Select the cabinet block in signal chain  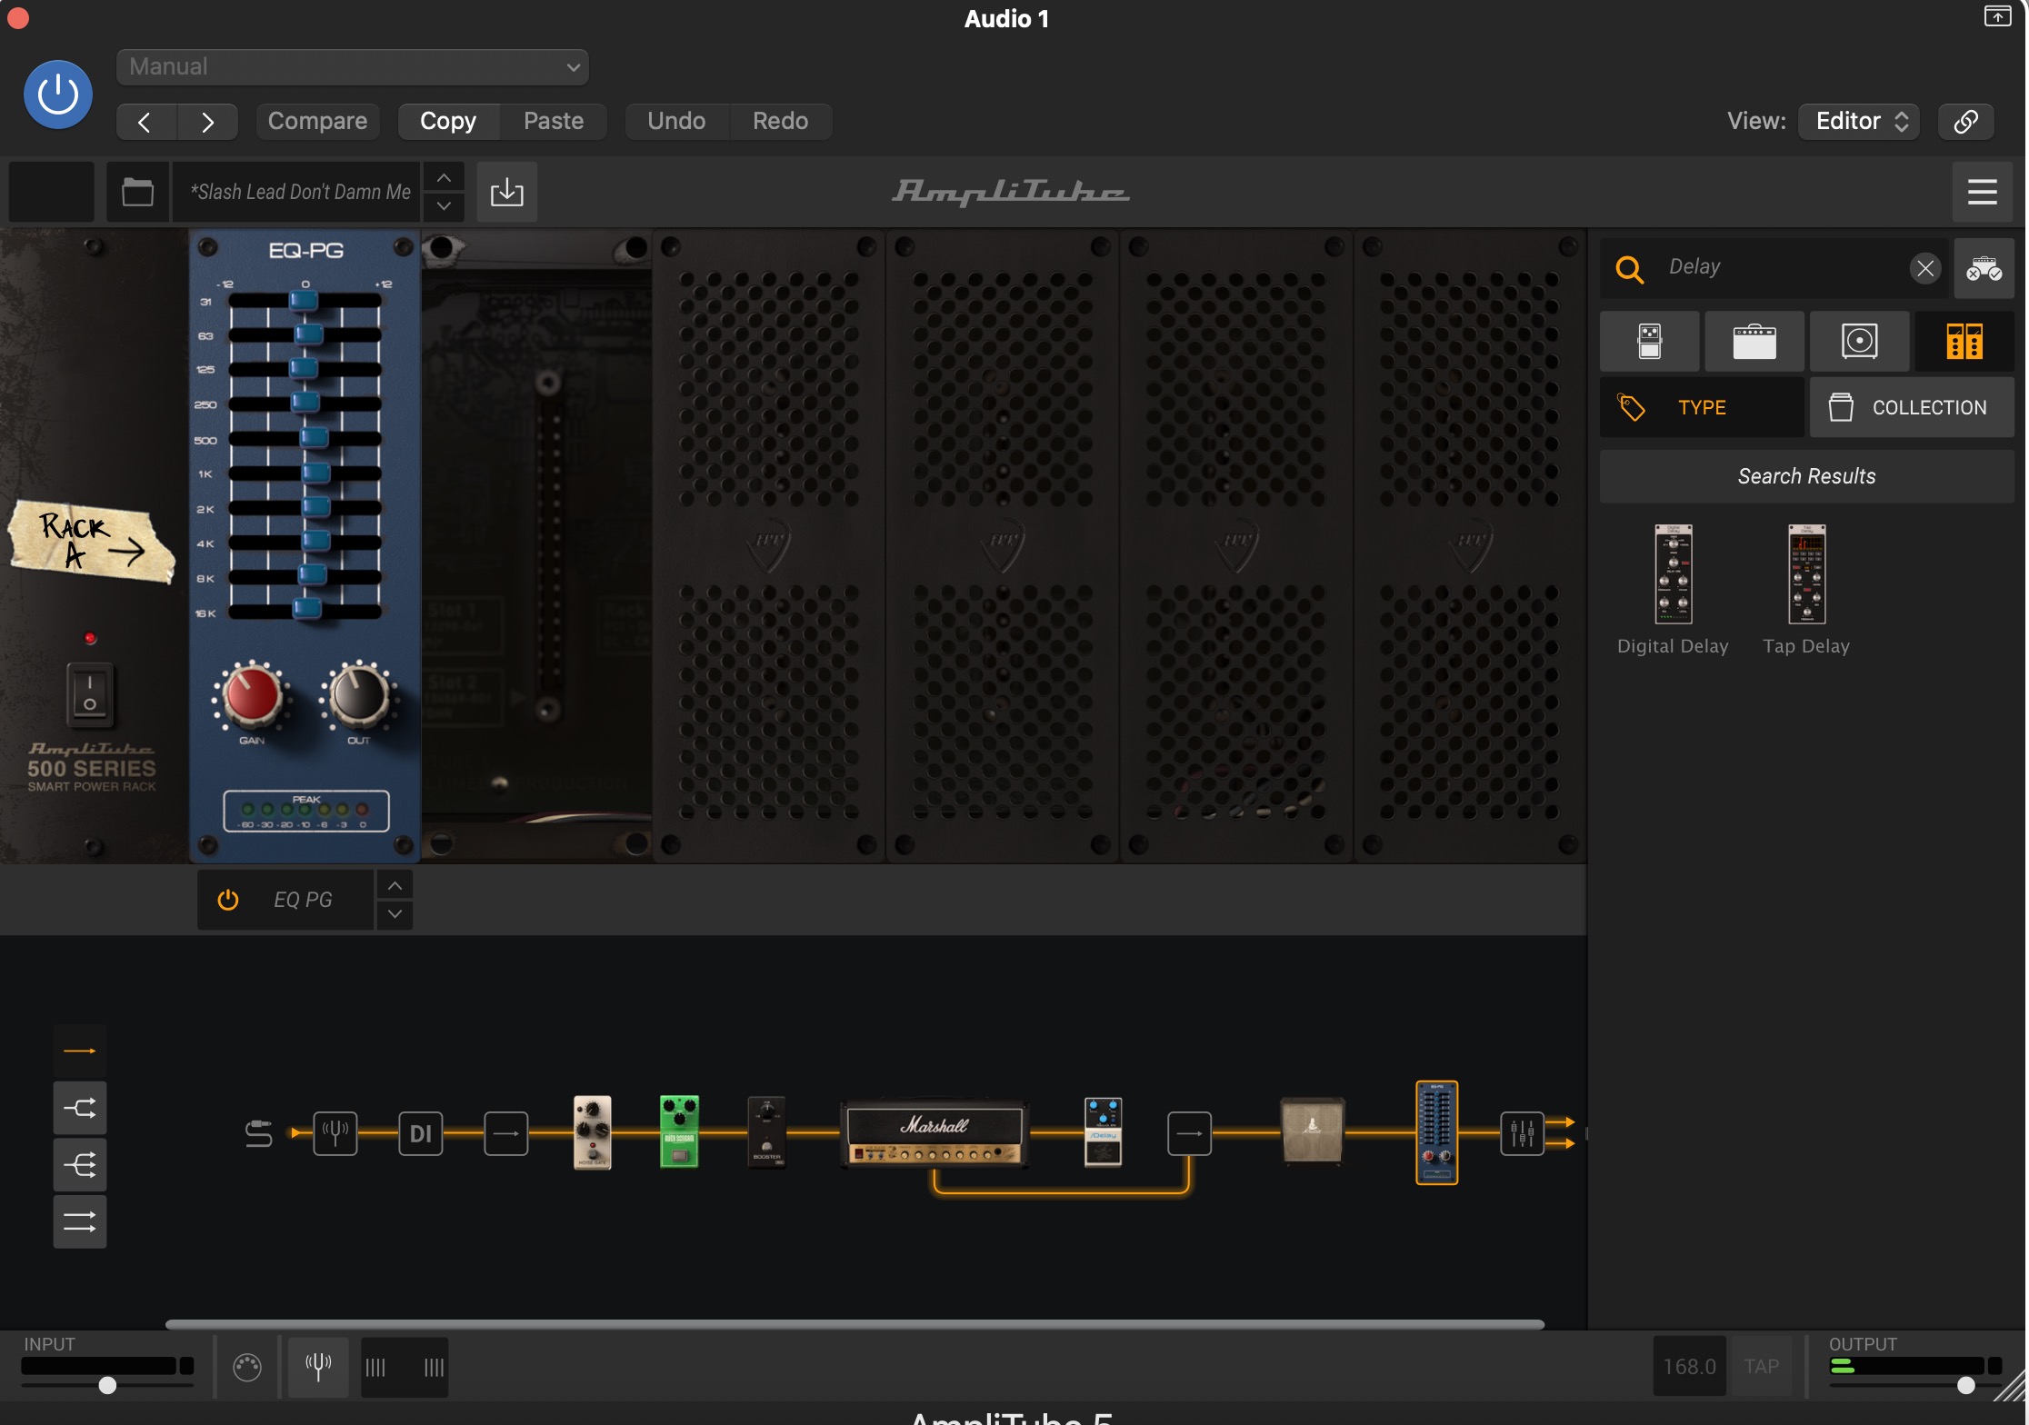coord(1312,1131)
